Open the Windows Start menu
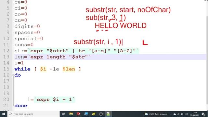Screen dimensions: 208x117 tap(4, 114)
